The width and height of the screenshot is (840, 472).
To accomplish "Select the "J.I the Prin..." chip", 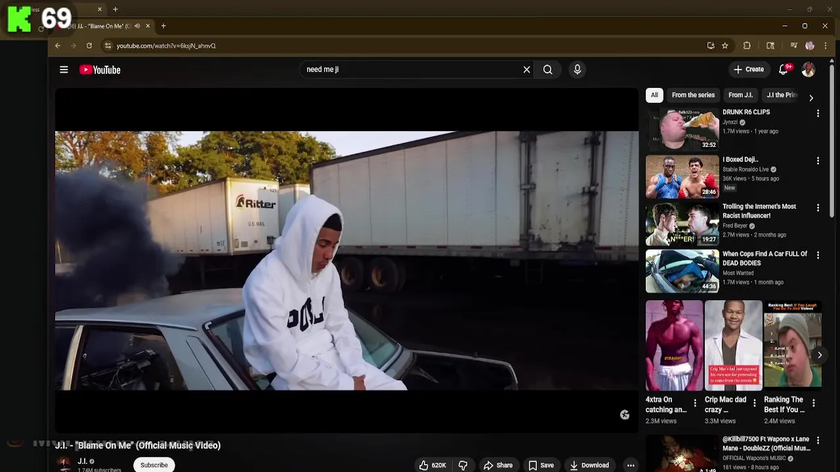I will (x=782, y=95).
